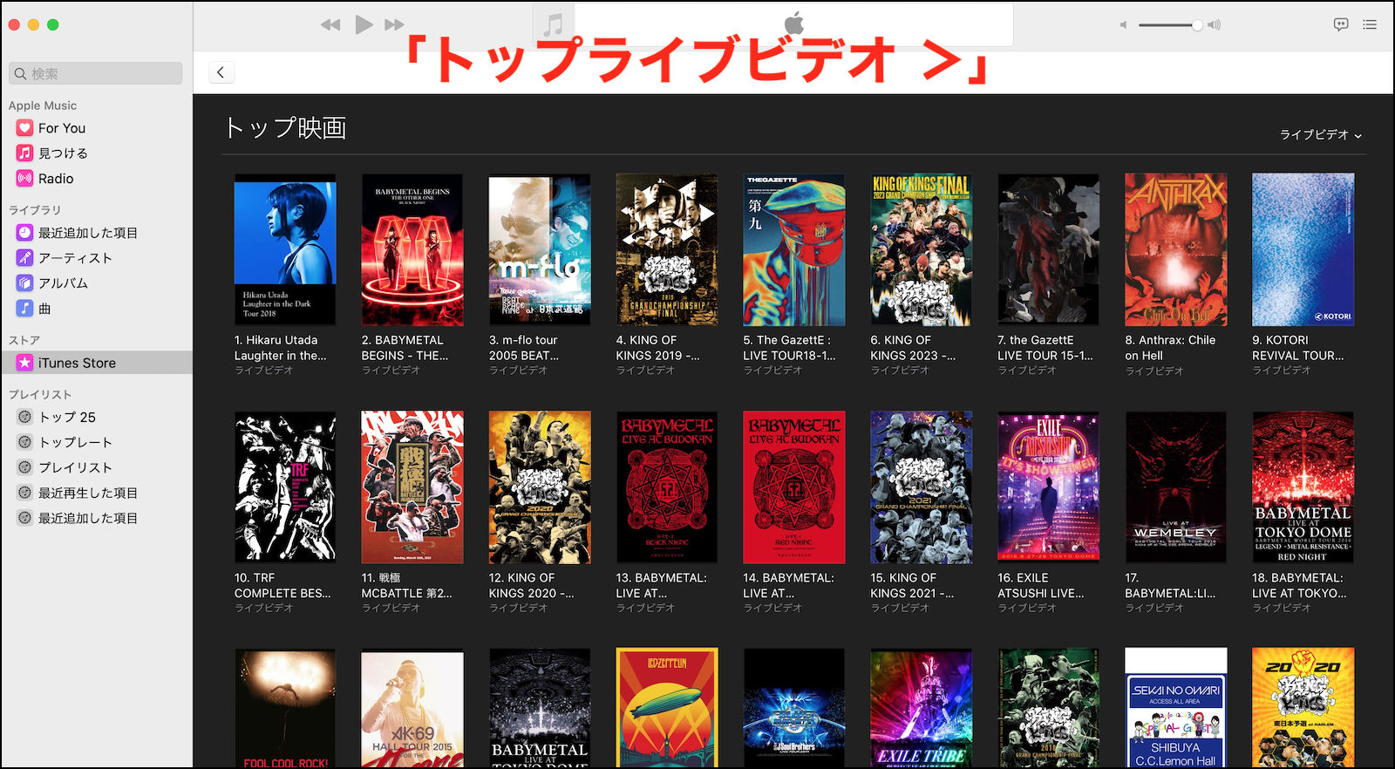Click the 最近追加した項目 clock icon in library

[x=24, y=233]
